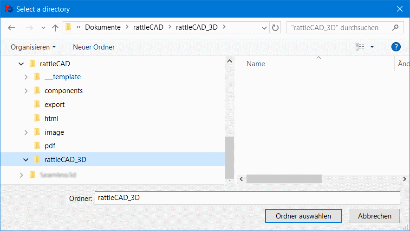The image size is (410, 231).
Task: Select the export folder
Action: 54,105
